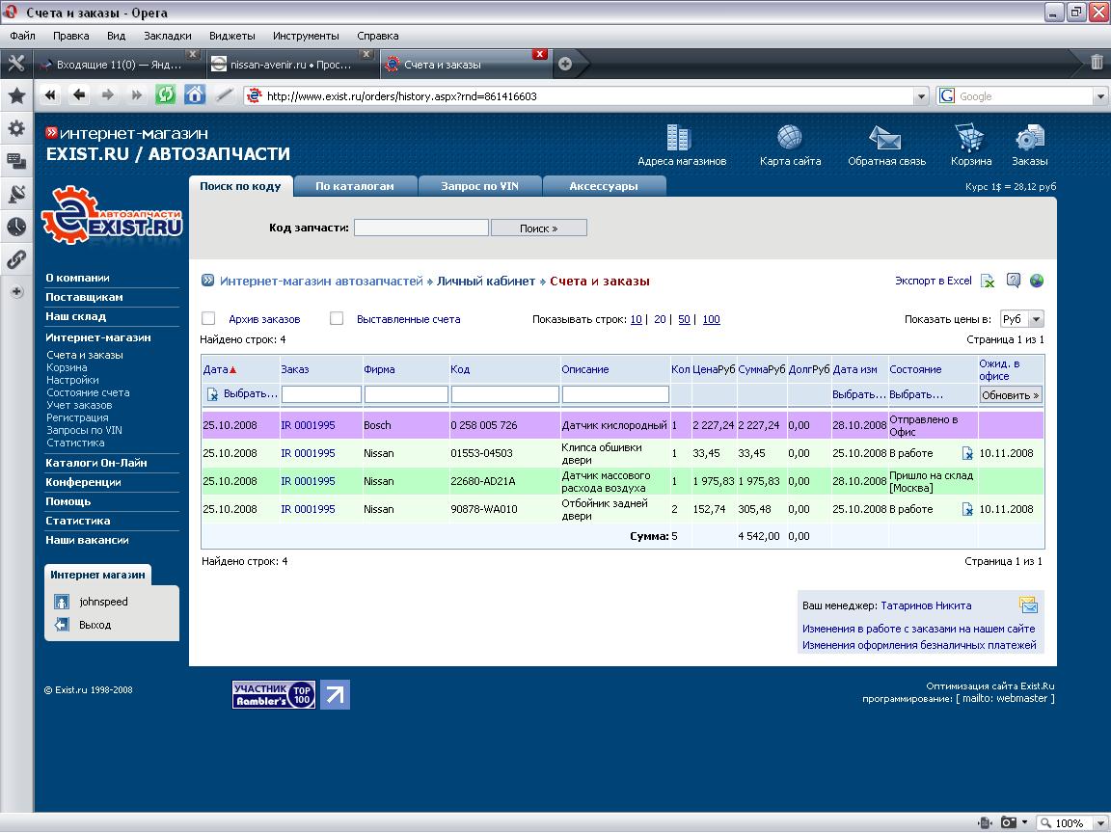This screenshot has width=1111, height=833.
Task: Open the Bookmarks star panel
Action: coord(16,95)
